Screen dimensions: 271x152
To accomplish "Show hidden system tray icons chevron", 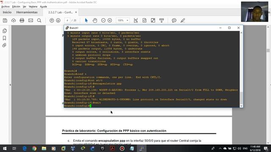I will pyautogui.click(x=220, y=148).
